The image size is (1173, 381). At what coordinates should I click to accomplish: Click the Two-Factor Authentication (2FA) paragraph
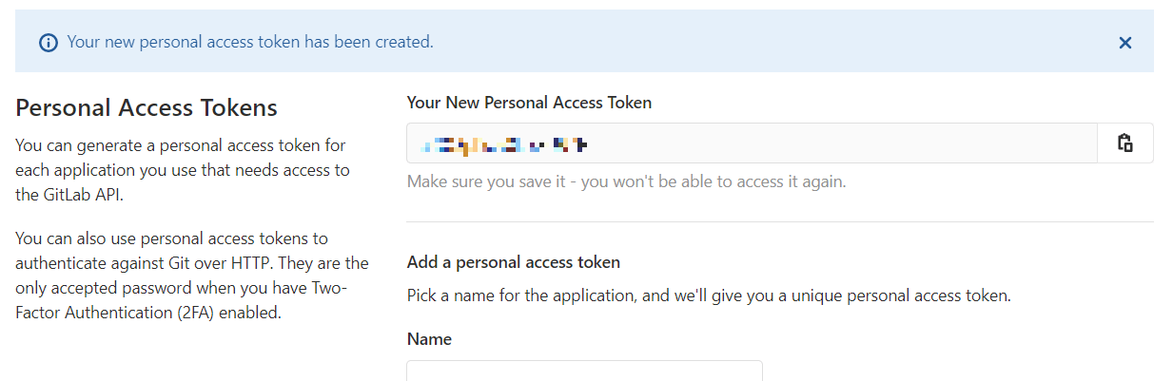(192, 275)
